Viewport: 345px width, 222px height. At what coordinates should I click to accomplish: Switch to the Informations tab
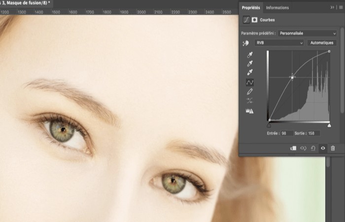point(277,8)
